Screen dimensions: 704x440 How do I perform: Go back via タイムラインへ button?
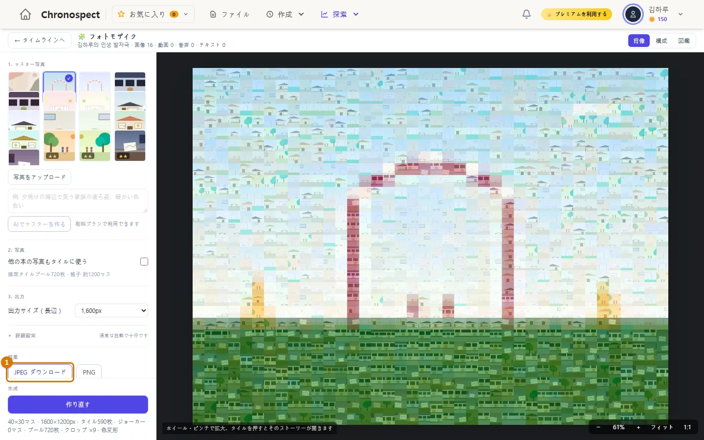[x=40, y=41]
